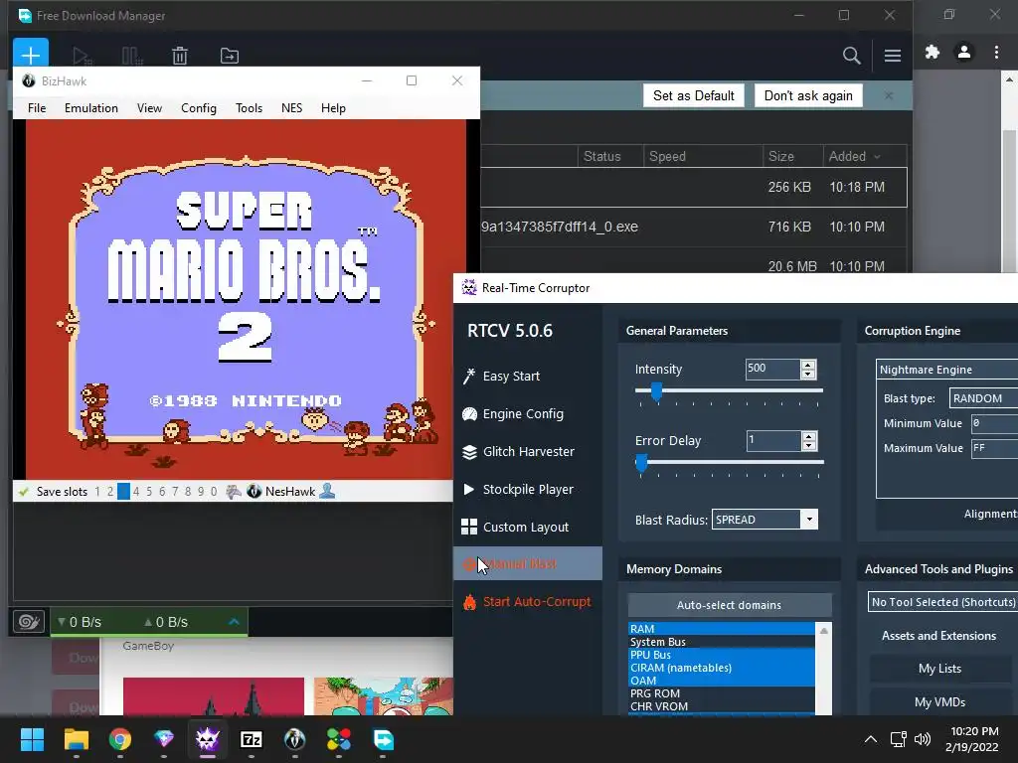Click the Easy Start wand icon

[x=469, y=377]
